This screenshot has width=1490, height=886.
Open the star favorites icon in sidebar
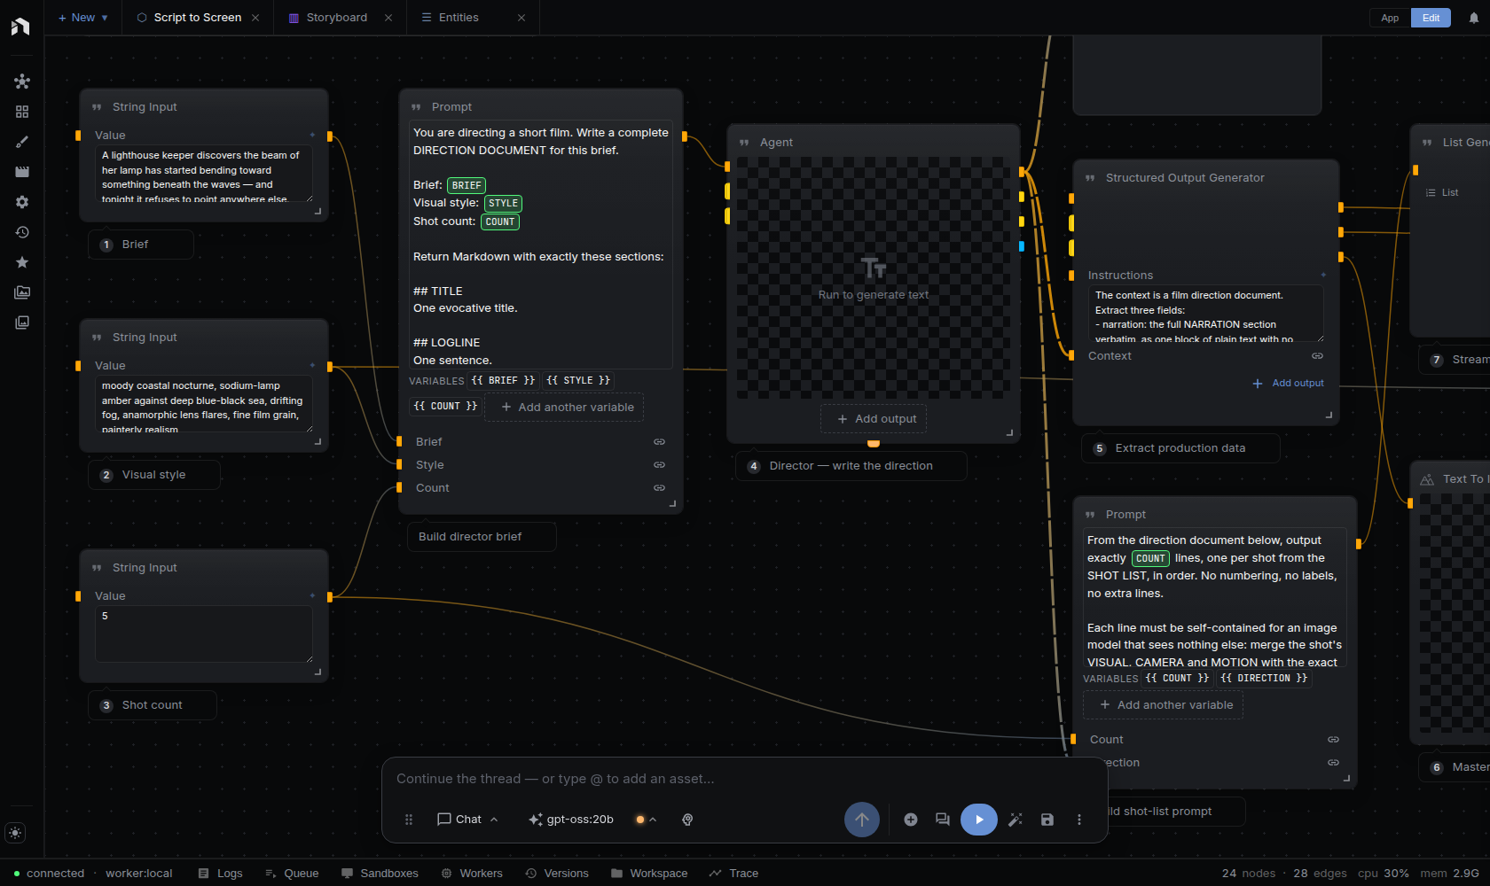22,262
